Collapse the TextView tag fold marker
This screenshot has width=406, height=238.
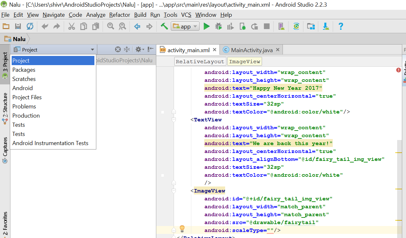tap(173, 120)
